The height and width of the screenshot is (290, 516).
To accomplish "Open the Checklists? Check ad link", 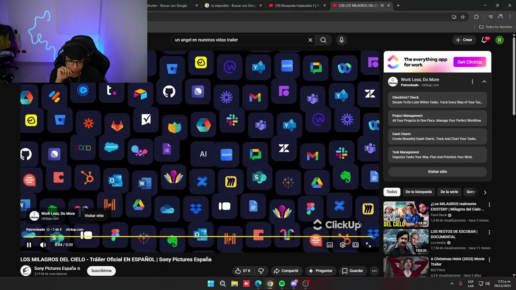I will (437, 100).
